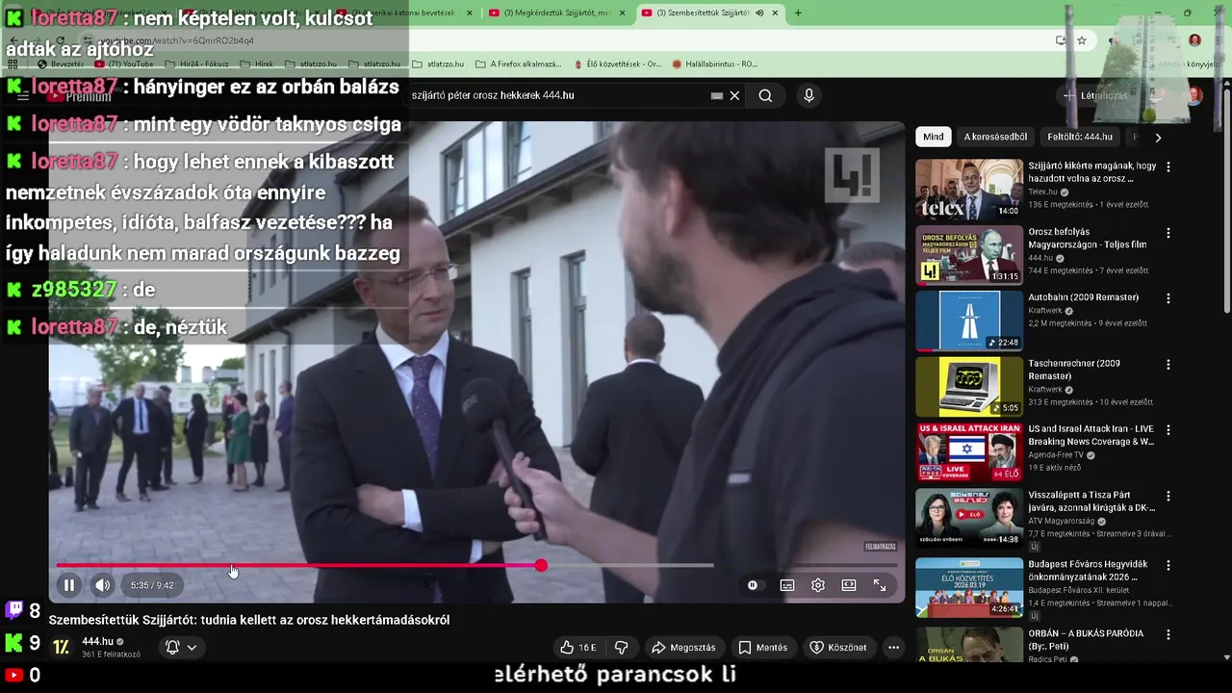Image resolution: width=1232 pixels, height=693 pixels.
Task: Select A keresésedből filter chip
Action: 995,137
